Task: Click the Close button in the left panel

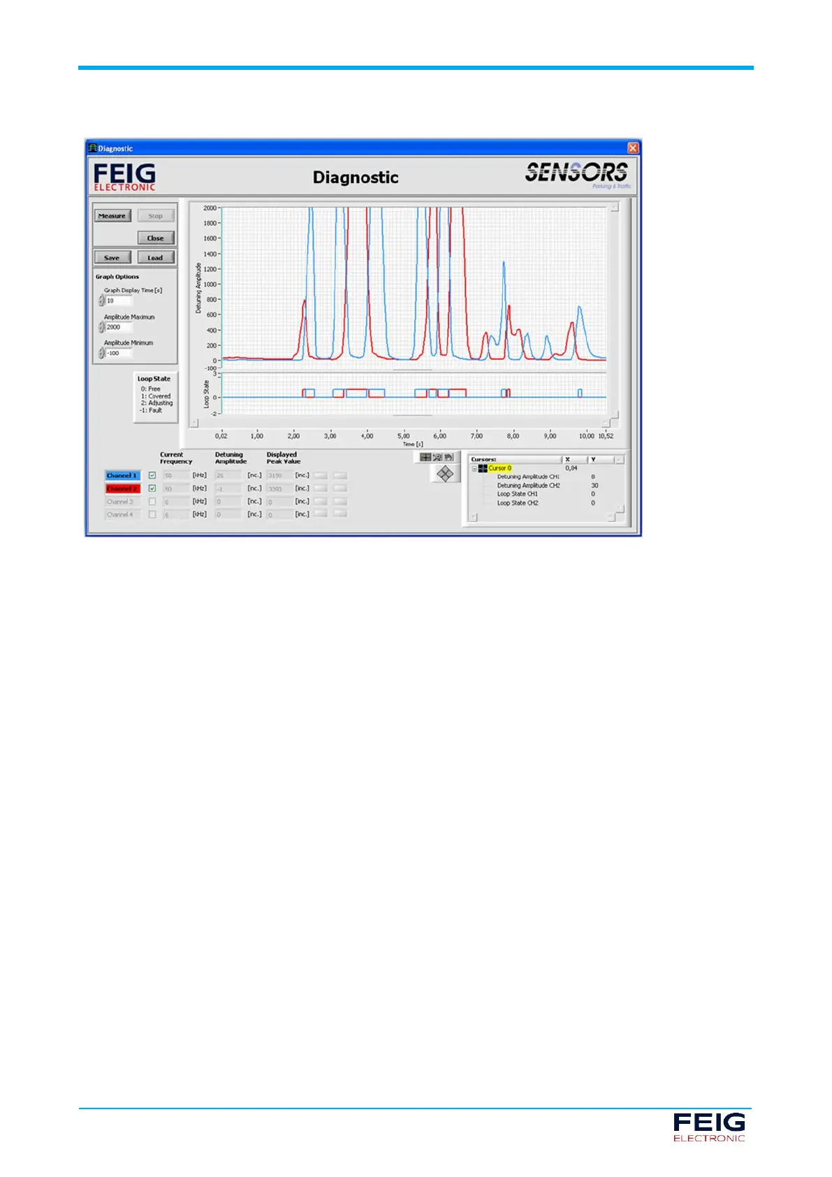Action: (155, 238)
